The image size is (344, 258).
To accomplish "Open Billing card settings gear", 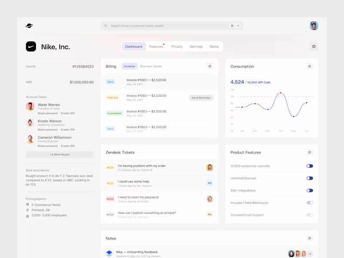I will pyautogui.click(x=210, y=66).
